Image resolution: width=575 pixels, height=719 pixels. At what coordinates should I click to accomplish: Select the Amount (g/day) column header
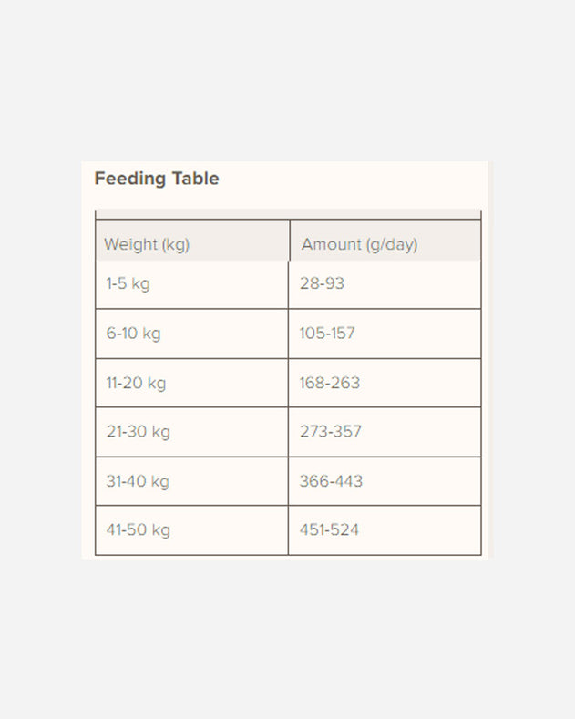point(360,244)
